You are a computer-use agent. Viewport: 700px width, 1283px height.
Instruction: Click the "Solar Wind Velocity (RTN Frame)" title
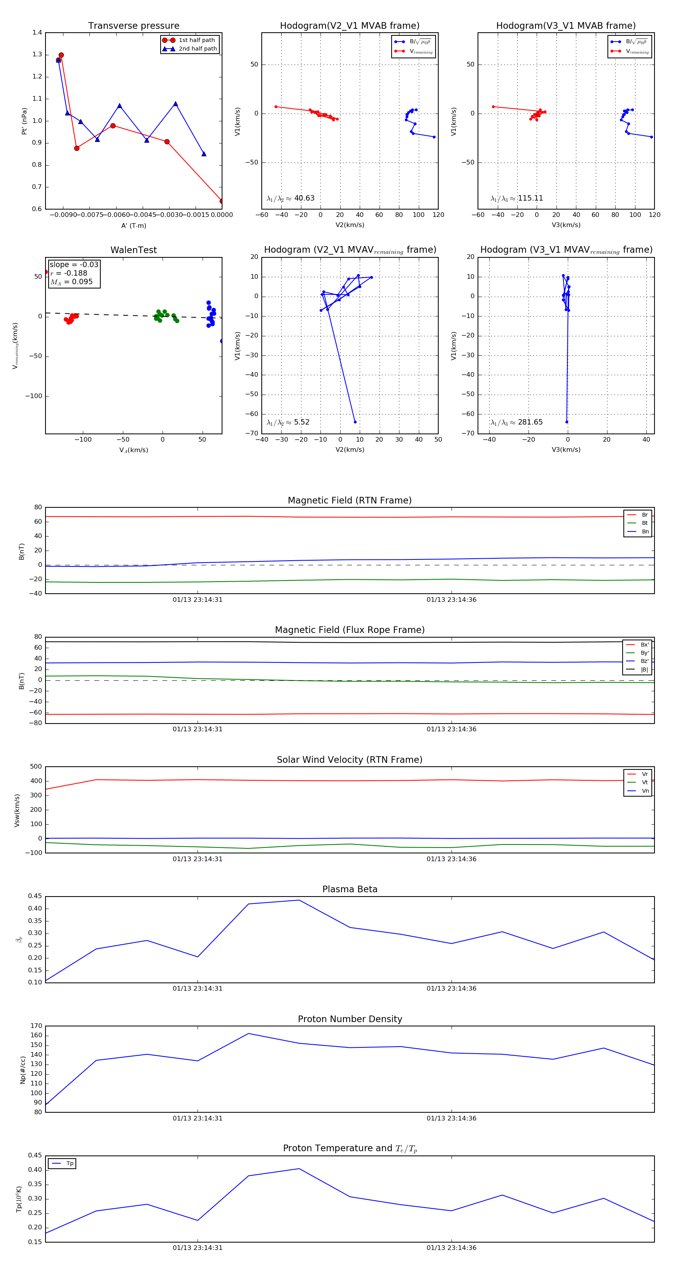pyautogui.click(x=350, y=760)
